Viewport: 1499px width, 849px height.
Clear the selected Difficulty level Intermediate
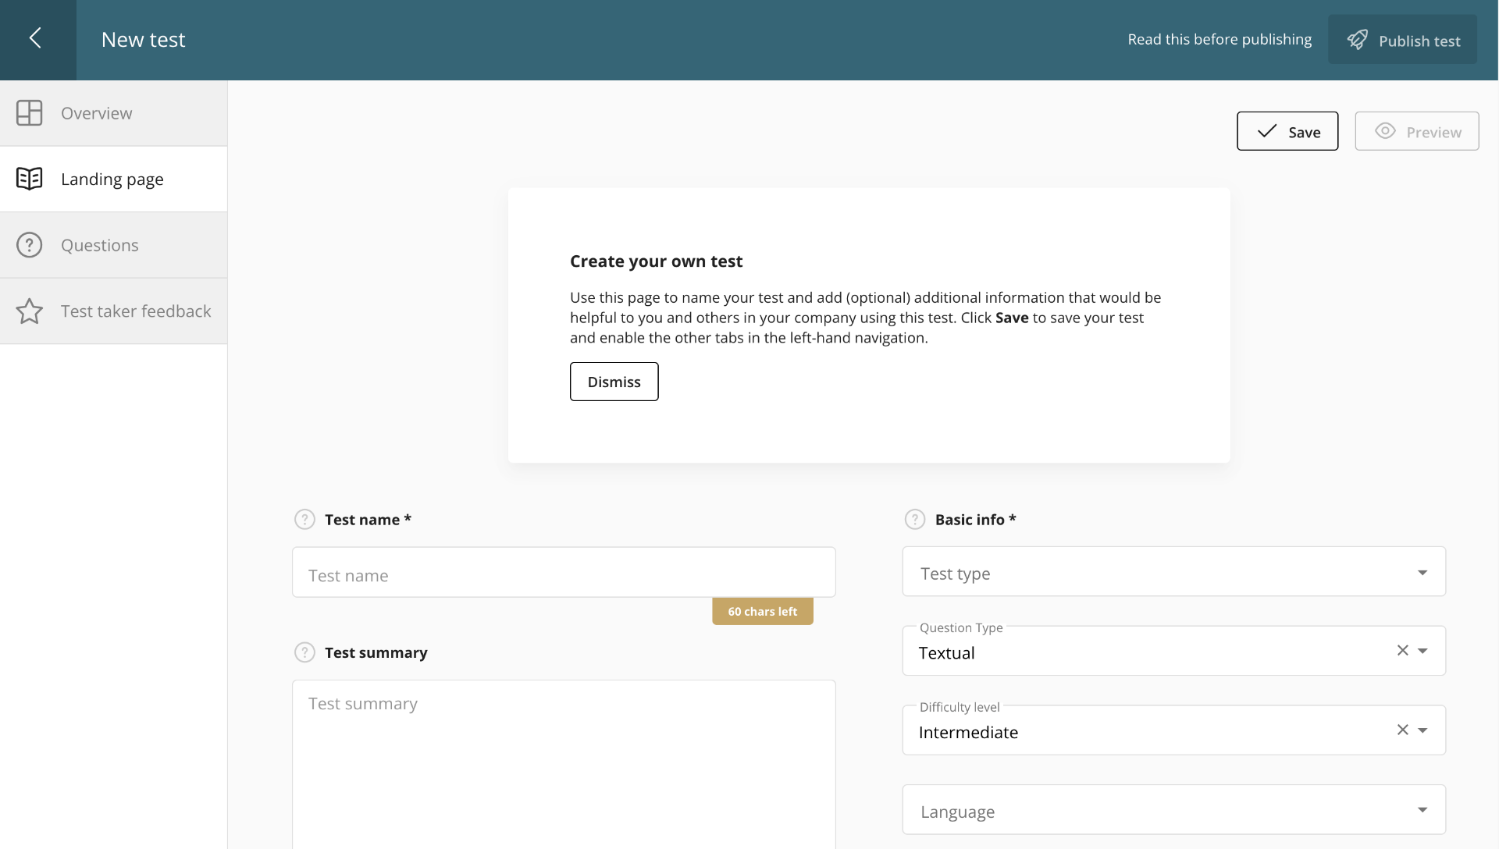(x=1401, y=730)
